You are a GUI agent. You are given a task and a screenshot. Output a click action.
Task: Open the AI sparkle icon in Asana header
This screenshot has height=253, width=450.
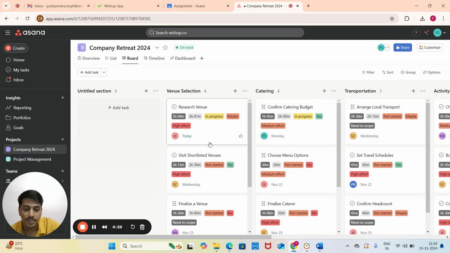(426, 33)
